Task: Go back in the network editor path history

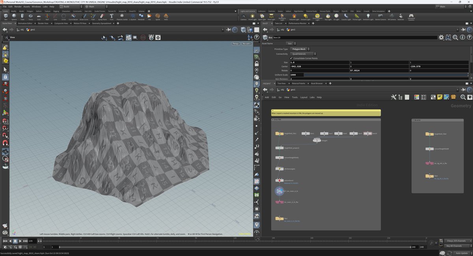Action: click(265, 90)
